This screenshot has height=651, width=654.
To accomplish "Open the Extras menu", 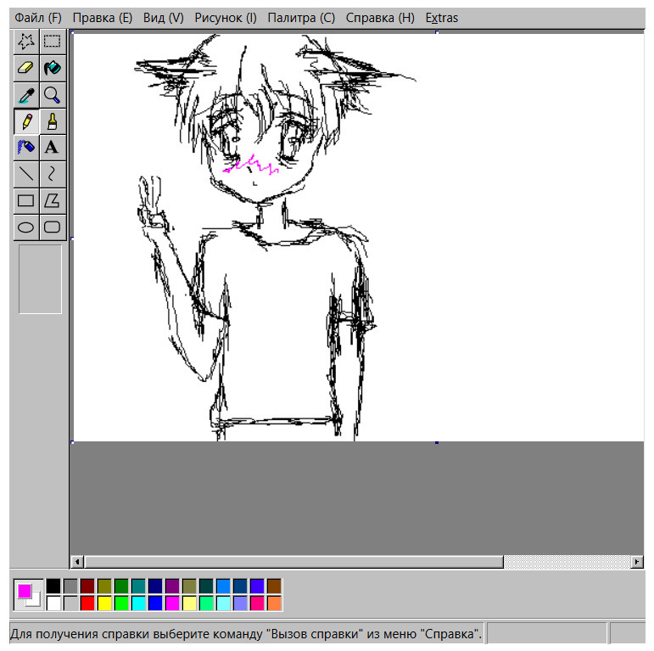I will (x=442, y=18).
